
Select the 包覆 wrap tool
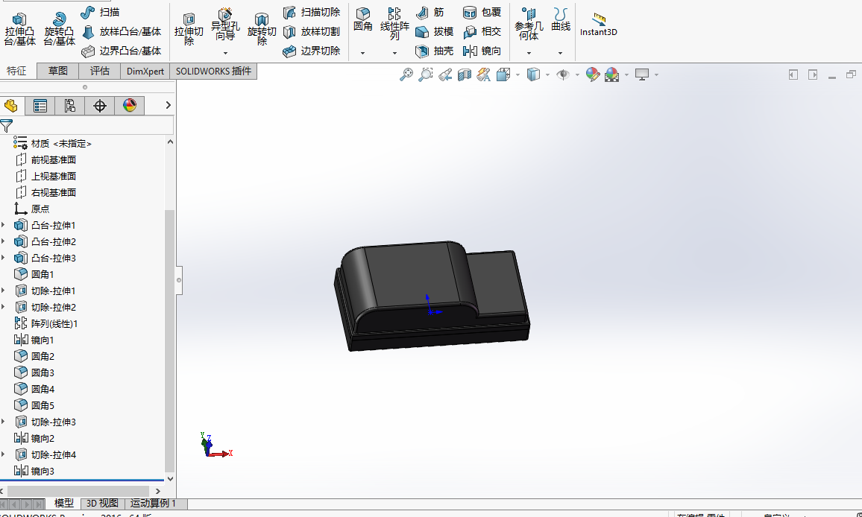coord(482,12)
